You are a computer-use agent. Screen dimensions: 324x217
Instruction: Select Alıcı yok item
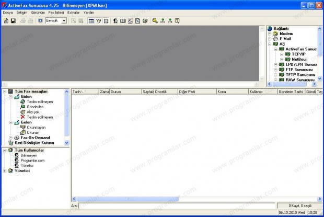(x=33, y=112)
